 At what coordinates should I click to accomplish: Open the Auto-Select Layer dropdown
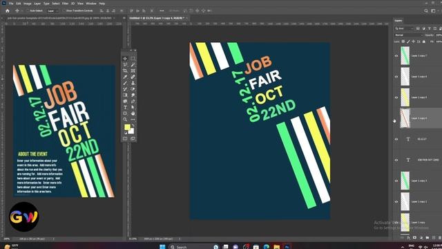coord(52,11)
